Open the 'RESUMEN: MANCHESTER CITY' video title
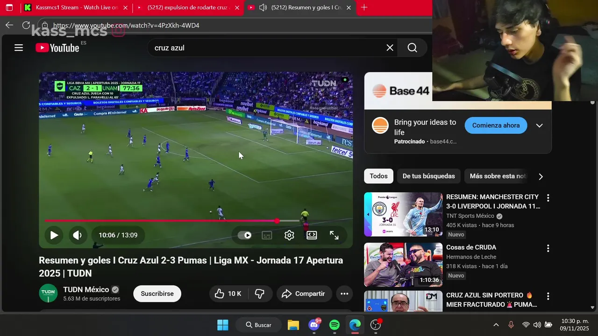Image resolution: width=598 pixels, height=336 pixels. (493, 201)
